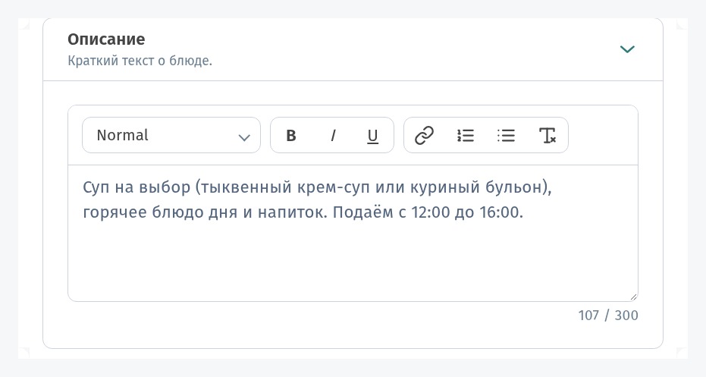Click the Описание section heading
The width and height of the screenshot is (706, 377).
(106, 39)
